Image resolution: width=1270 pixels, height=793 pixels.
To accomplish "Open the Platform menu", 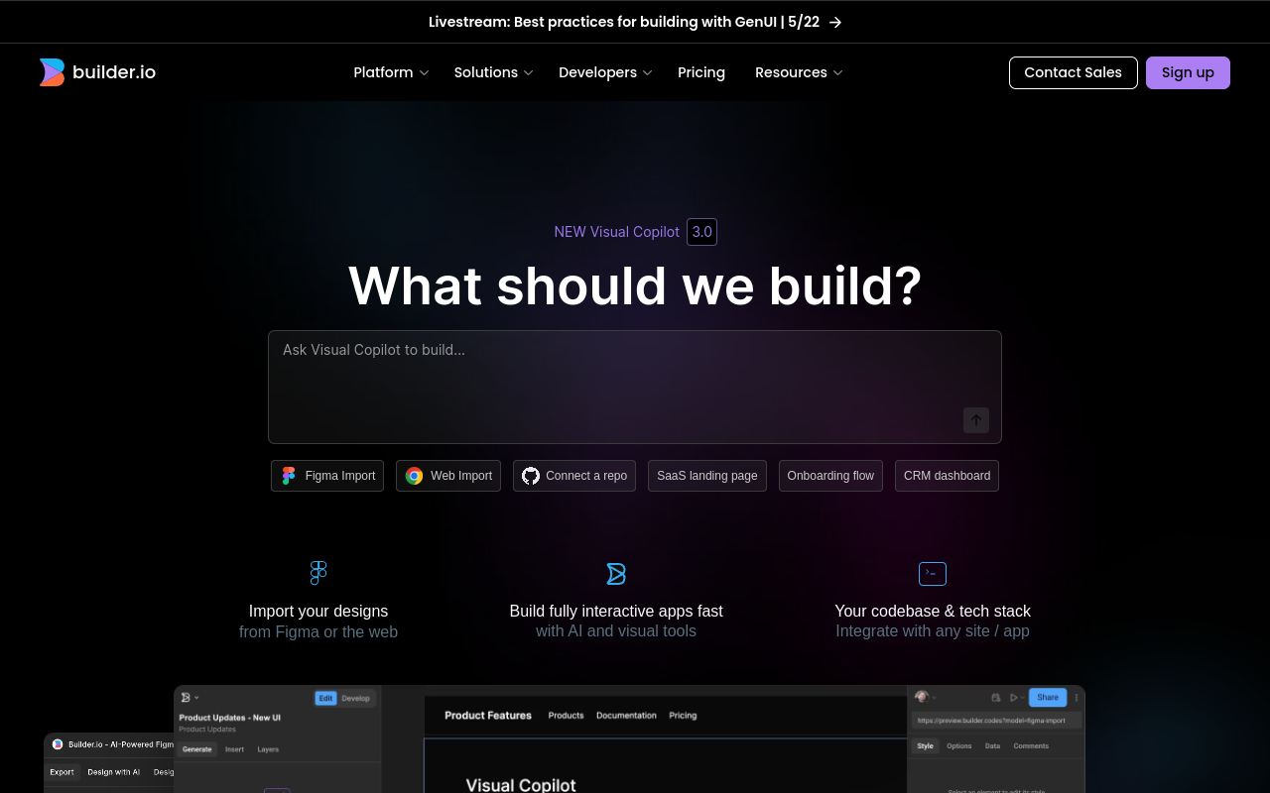I will coord(391,72).
